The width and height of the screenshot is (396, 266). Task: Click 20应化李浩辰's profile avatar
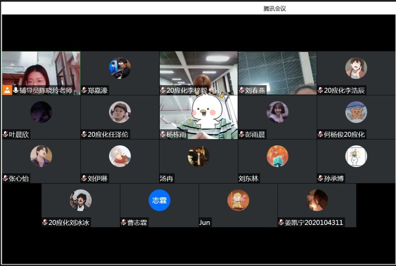click(356, 68)
